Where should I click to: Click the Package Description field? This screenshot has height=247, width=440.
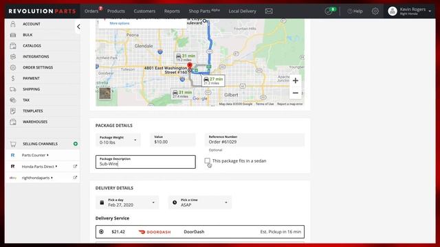click(146, 162)
